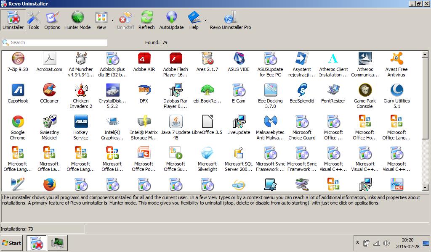Image resolution: width=431 pixels, height=252 pixels.
Task: Select Adblock plus dla IE
Action: (112, 65)
